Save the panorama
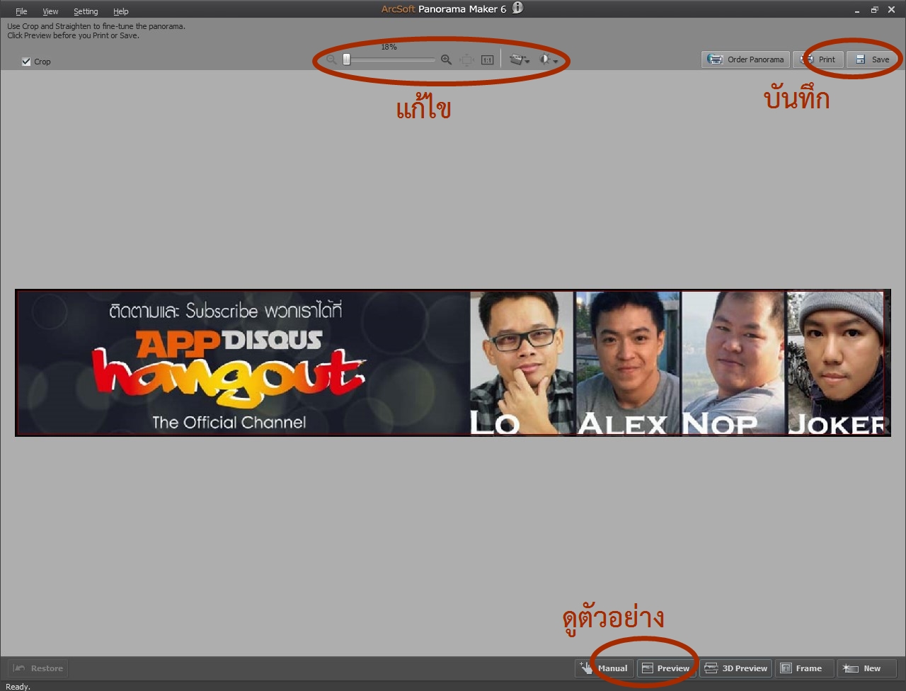The image size is (906, 691). (872, 59)
